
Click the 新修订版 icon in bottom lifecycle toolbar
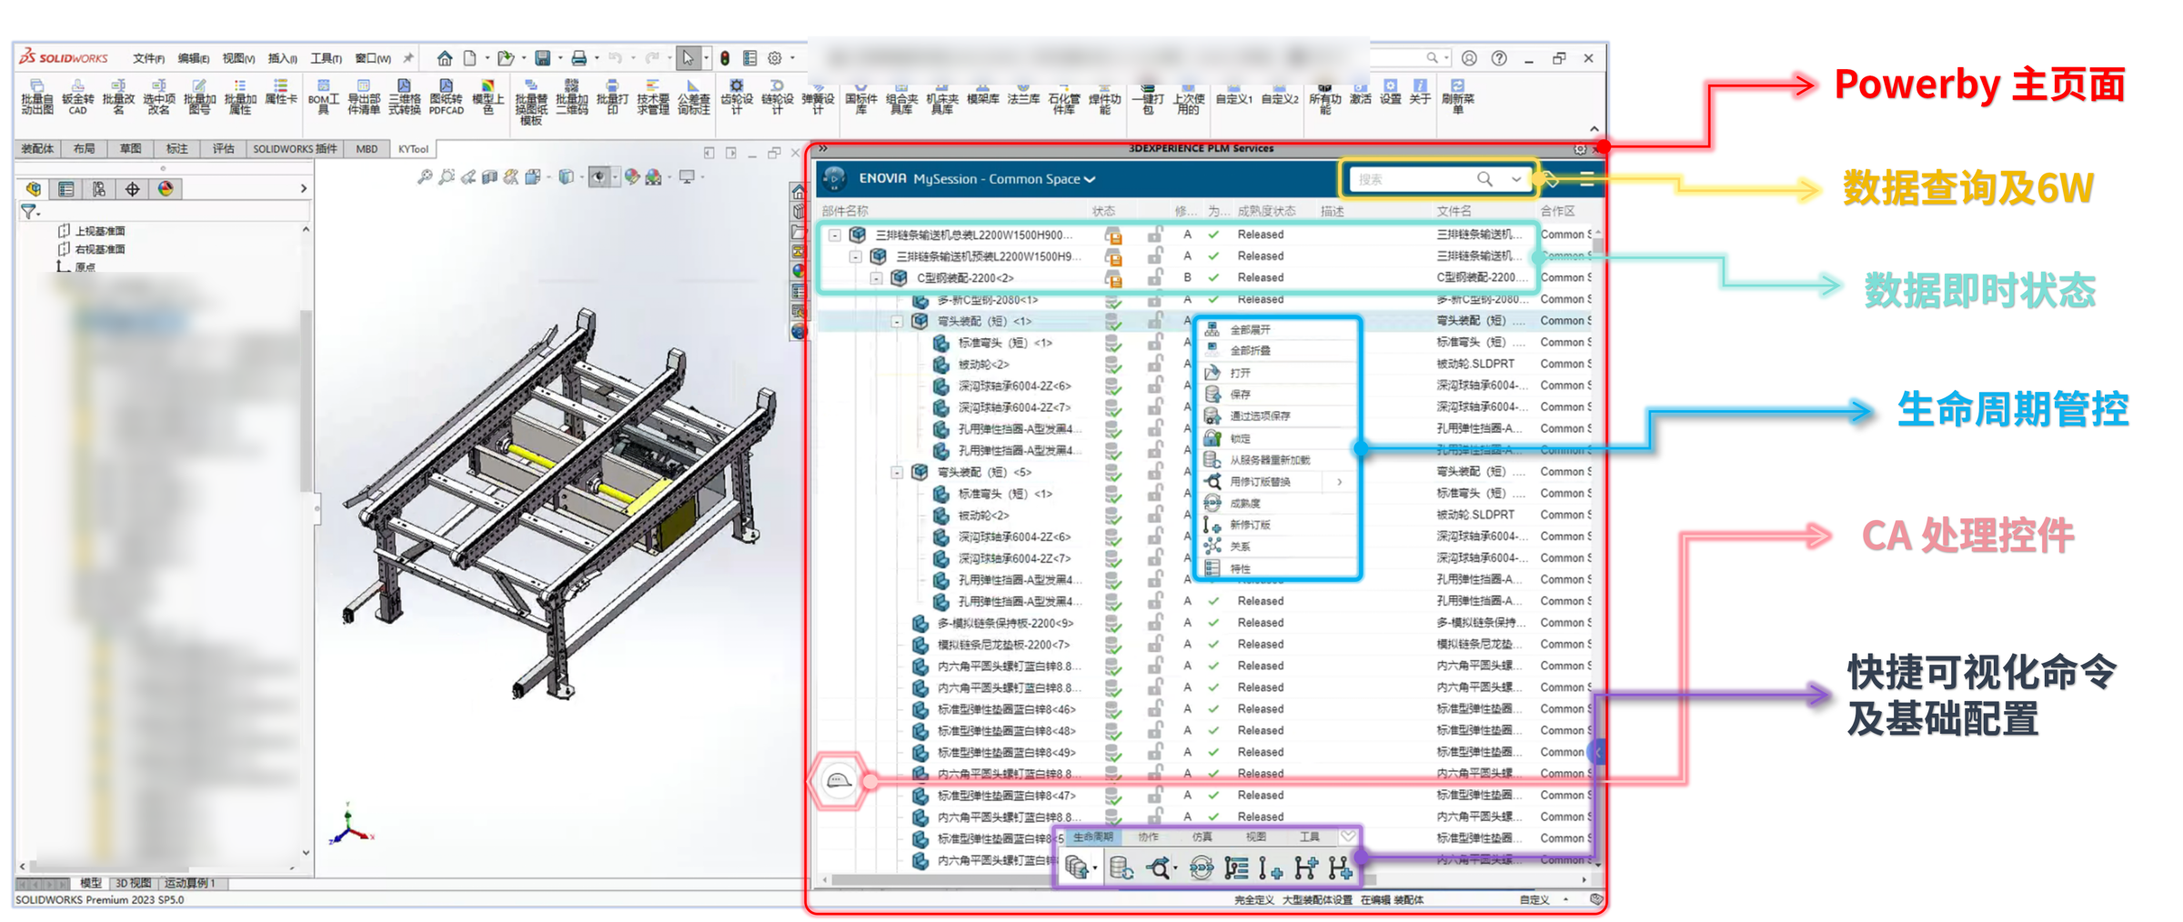click(x=1271, y=868)
